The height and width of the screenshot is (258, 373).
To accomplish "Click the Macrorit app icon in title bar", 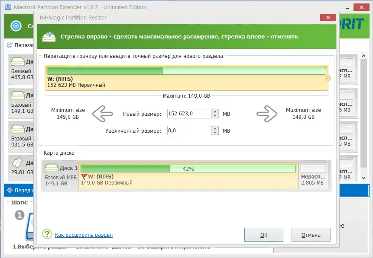I will [8, 6].
